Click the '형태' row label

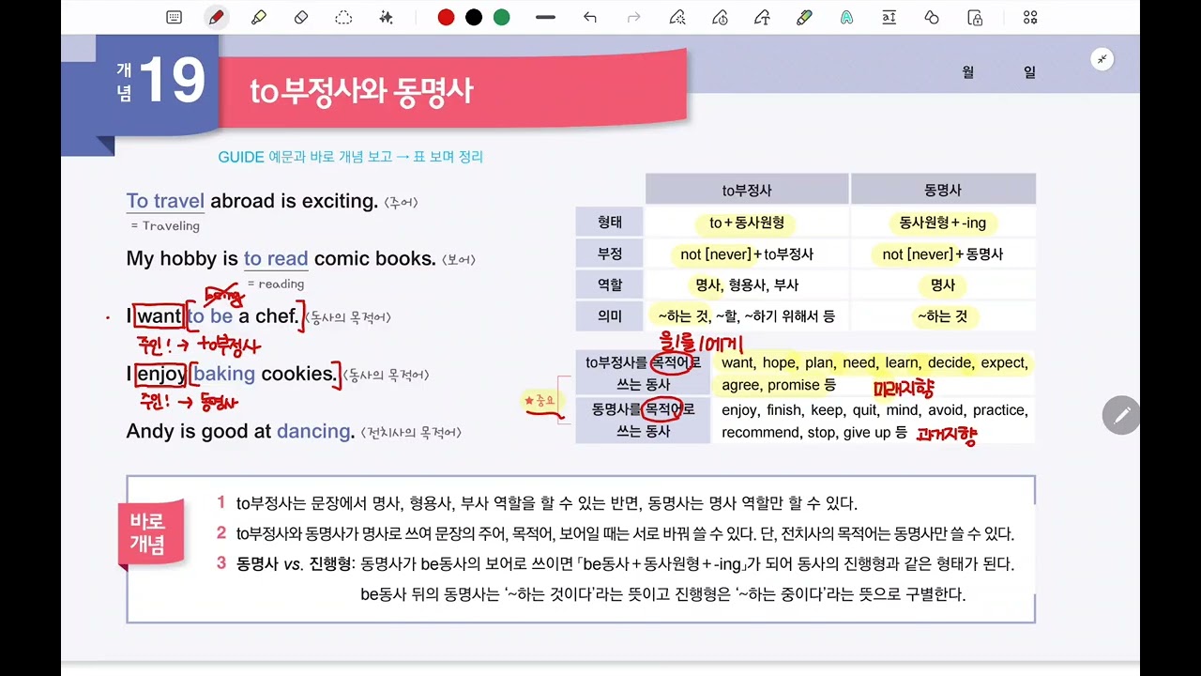pyautogui.click(x=610, y=223)
